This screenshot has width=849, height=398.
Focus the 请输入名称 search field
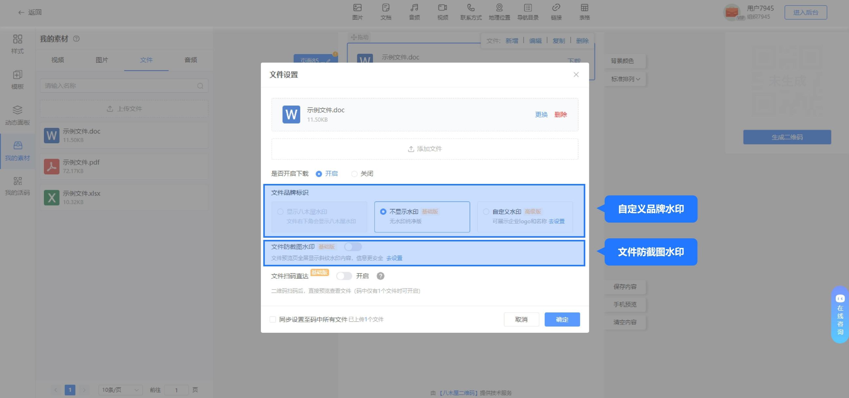pos(124,86)
